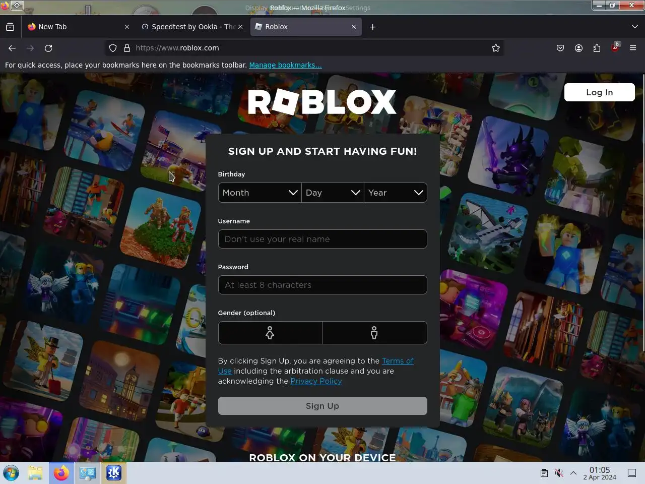Click the Roblox logo
Image resolution: width=645 pixels, height=484 pixels.
(322, 102)
